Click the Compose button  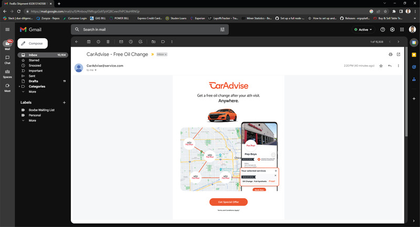tap(33, 44)
